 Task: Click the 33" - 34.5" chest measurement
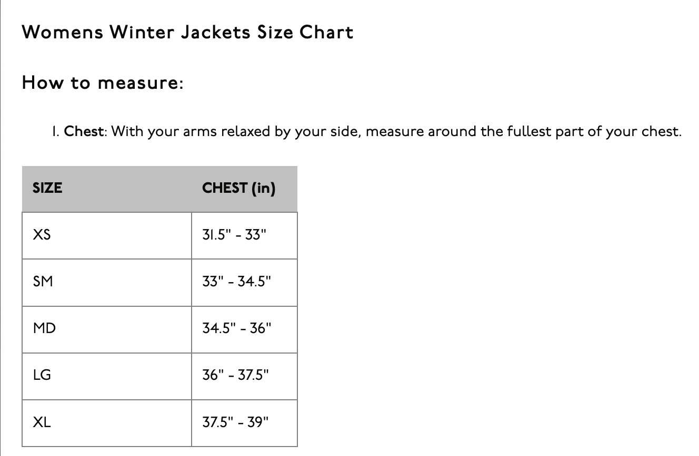tap(236, 282)
